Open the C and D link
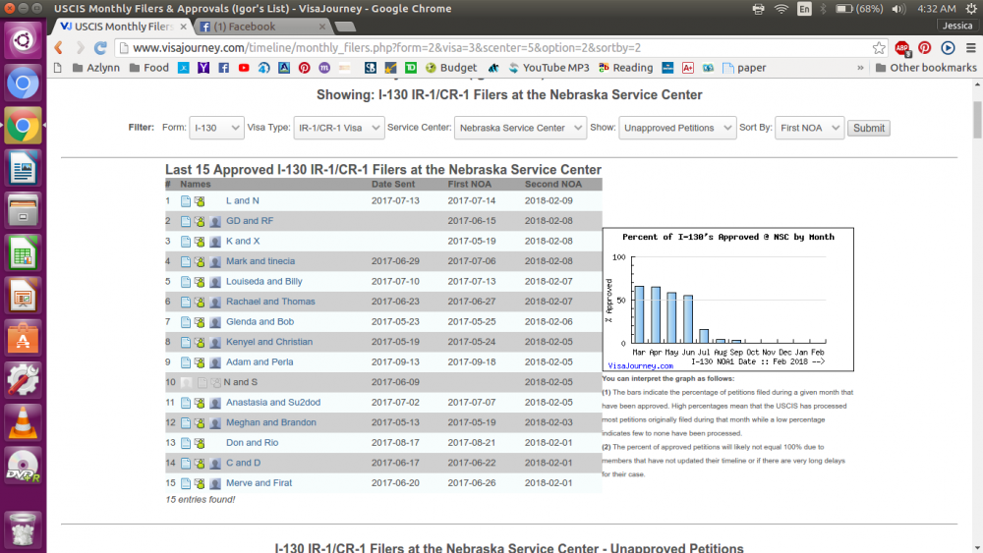This screenshot has width=983, height=553. (243, 463)
